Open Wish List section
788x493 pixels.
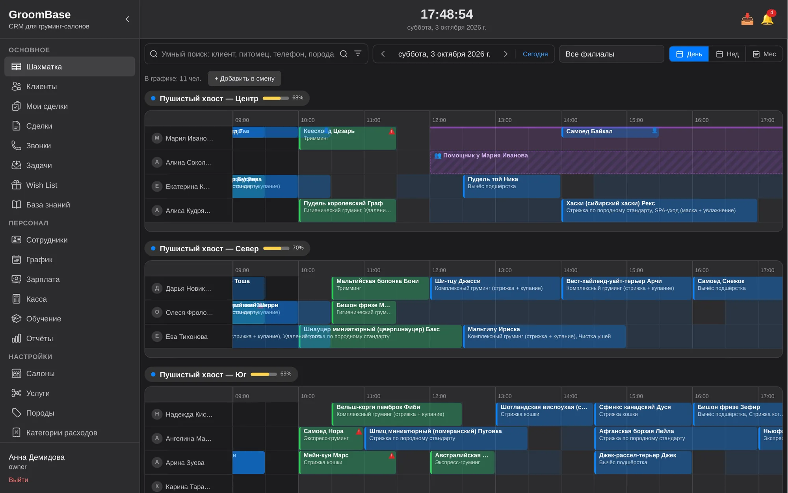[70, 185]
